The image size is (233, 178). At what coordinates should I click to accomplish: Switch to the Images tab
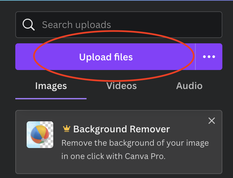coord(51,86)
